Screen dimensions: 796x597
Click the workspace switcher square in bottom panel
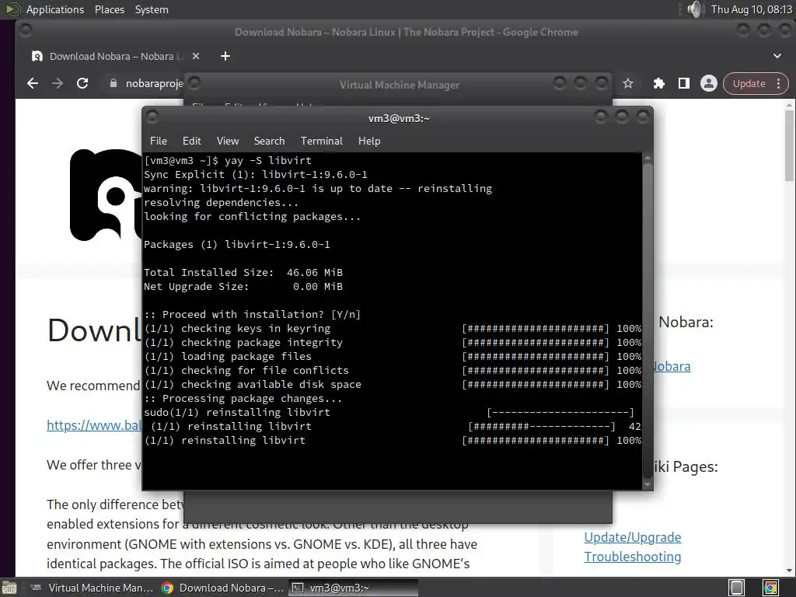[737, 588]
